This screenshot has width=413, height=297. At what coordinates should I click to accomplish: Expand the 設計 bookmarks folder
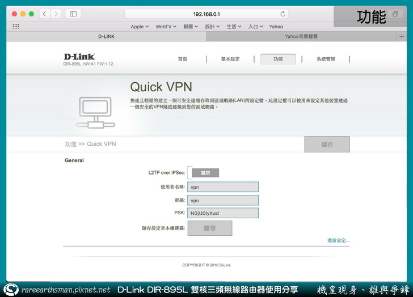tap(212, 27)
